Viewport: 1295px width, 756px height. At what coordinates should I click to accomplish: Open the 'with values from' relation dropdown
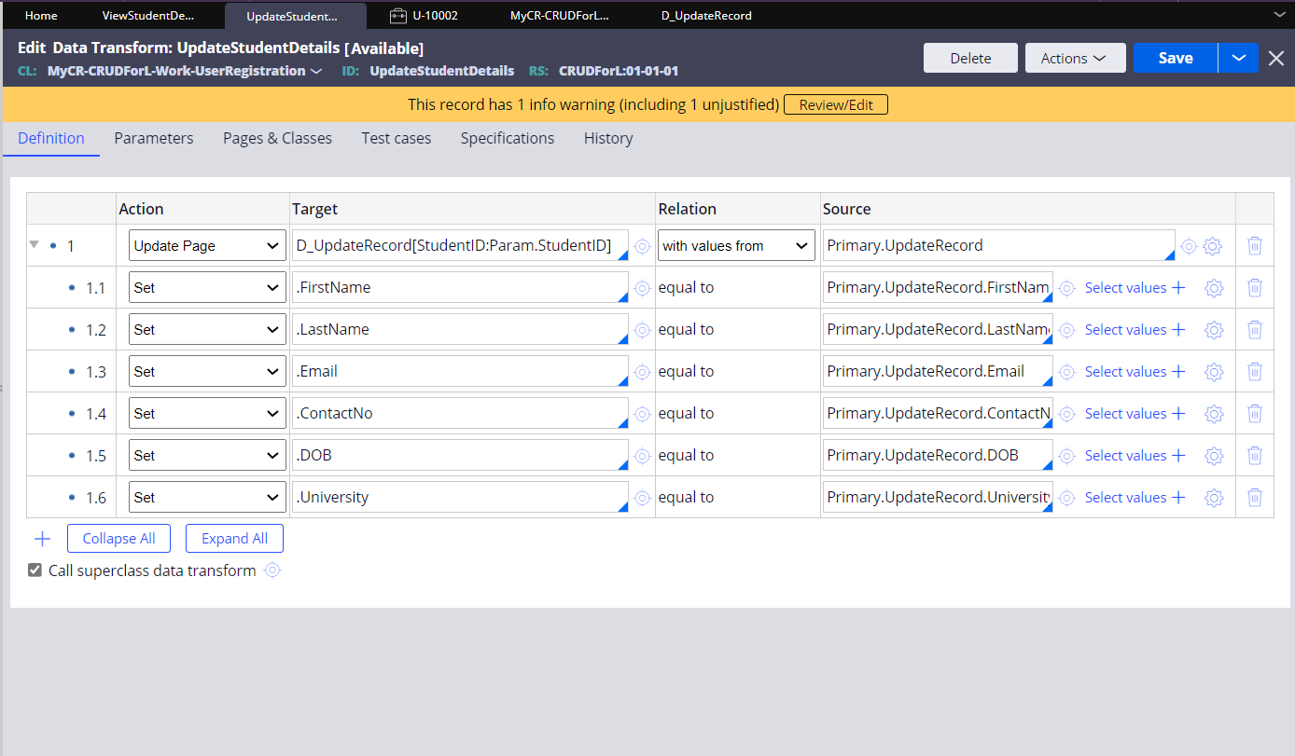coord(735,245)
